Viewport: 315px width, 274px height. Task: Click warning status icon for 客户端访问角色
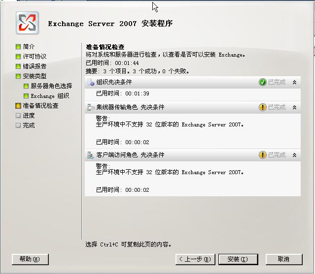(x=262, y=155)
